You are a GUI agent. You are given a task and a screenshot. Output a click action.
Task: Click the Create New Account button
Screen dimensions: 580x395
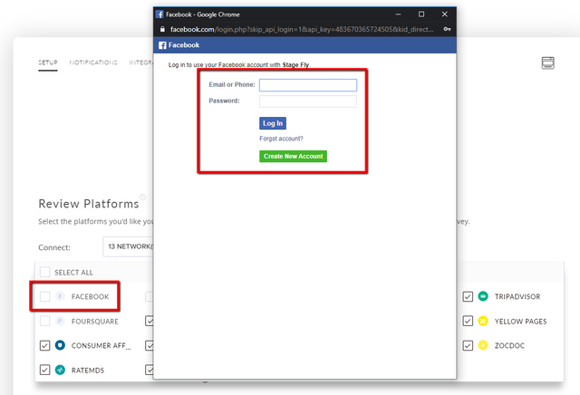(x=293, y=156)
